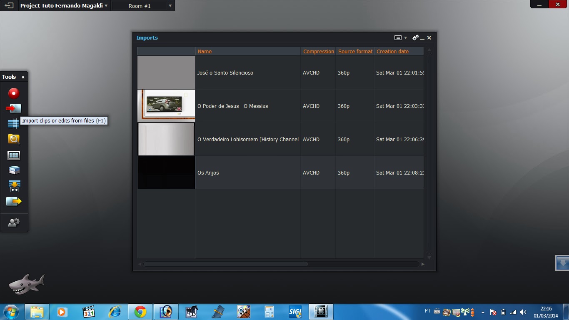This screenshot has width=569, height=320.
Task: Click the blue down-arrow button at right edge
Action: (x=562, y=263)
